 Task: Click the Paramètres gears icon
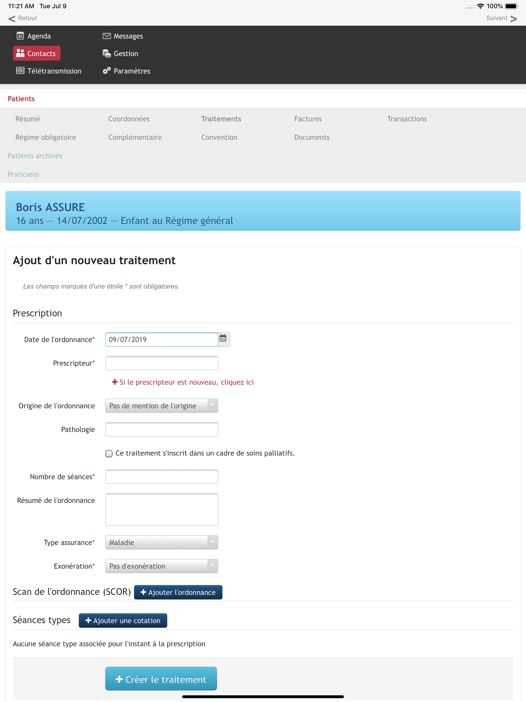(107, 70)
